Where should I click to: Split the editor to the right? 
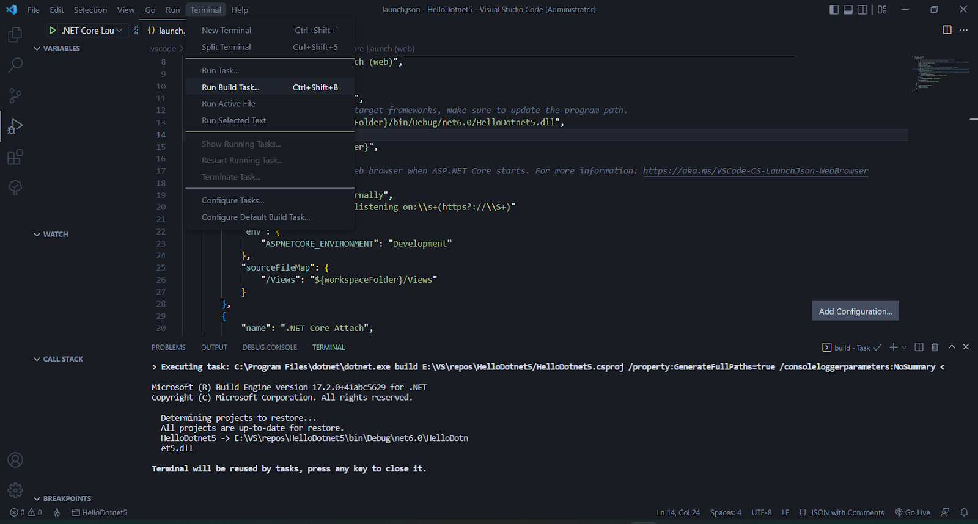pyautogui.click(x=947, y=30)
